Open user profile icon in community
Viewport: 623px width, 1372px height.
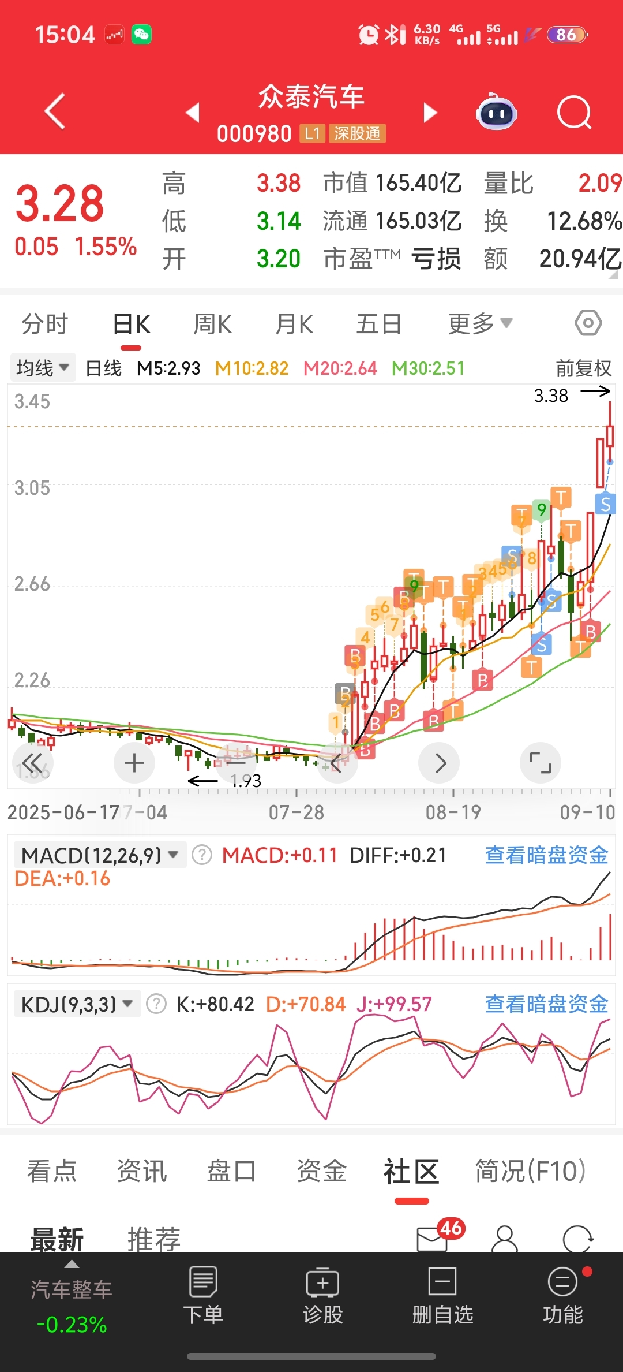(x=505, y=1239)
